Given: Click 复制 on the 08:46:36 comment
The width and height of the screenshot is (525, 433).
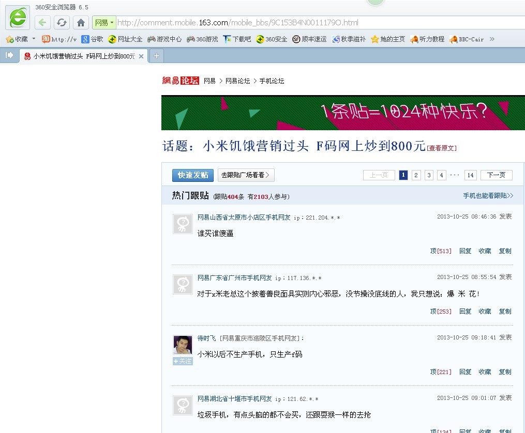Looking at the screenshot, I should 505,251.
